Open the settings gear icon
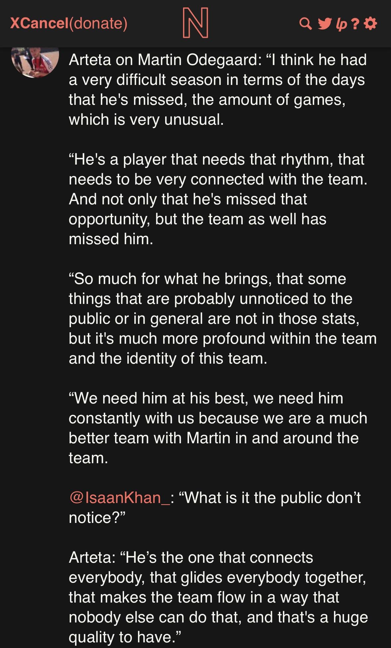Image resolution: width=391 pixels, height=648 pixels. click(x=370, y=24)
